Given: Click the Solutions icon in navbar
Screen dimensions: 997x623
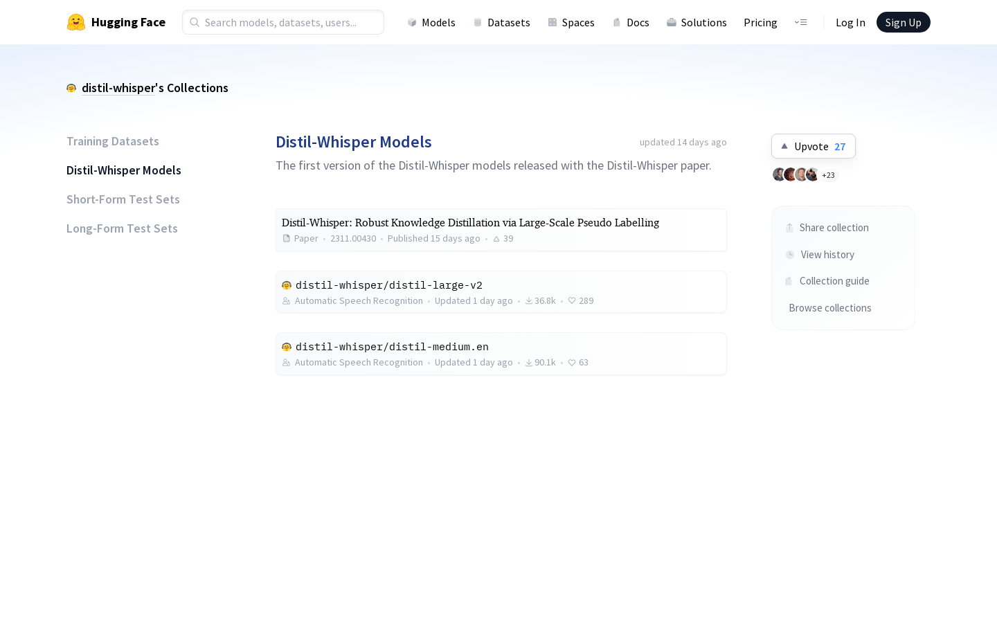Looking at the screenshot, I should pos(672,22).
